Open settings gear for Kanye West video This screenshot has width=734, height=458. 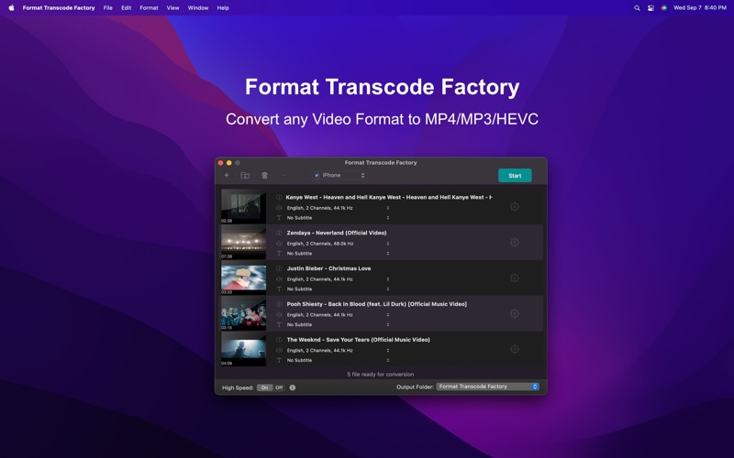515,207
